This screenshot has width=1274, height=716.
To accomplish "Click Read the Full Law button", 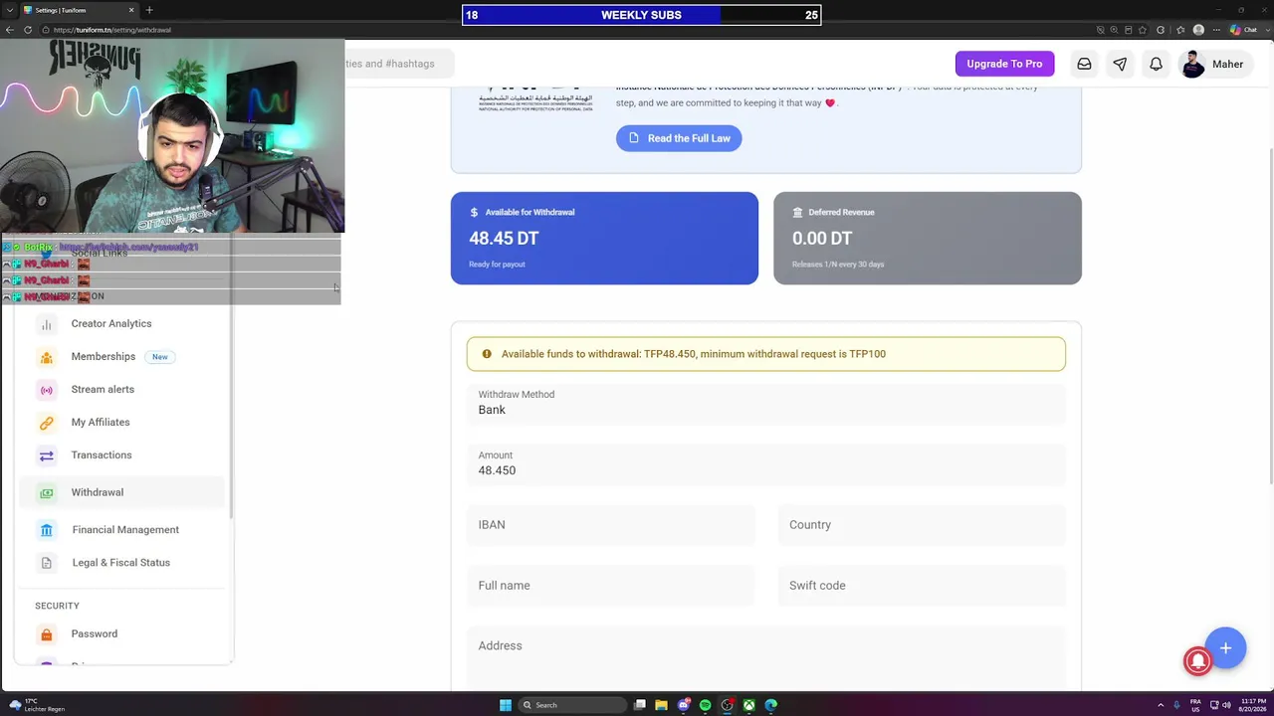I will [679, 138].
